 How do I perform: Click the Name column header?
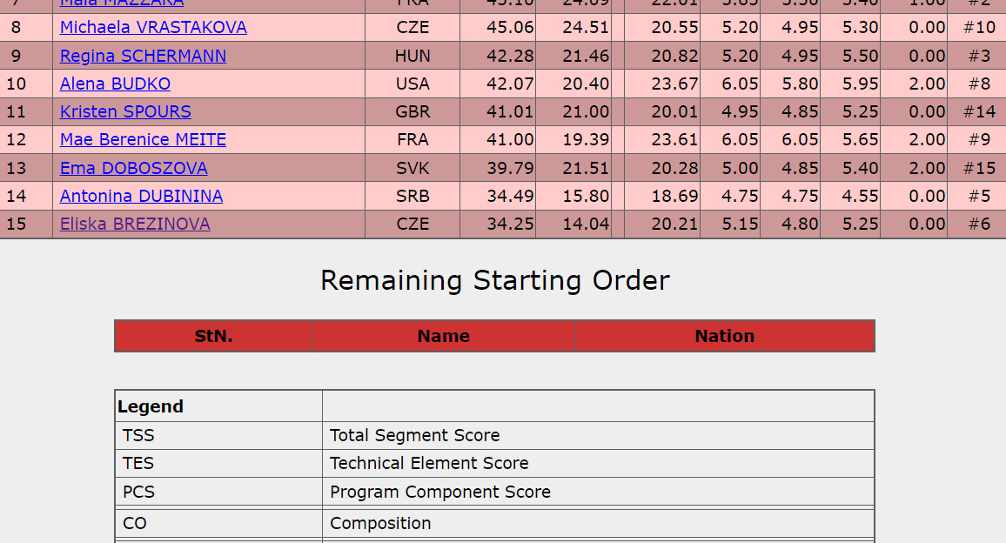click(x=443, y=336)
